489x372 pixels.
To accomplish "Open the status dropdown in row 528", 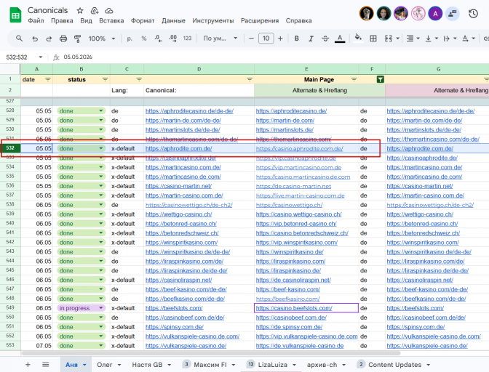I will click(101, 111).
